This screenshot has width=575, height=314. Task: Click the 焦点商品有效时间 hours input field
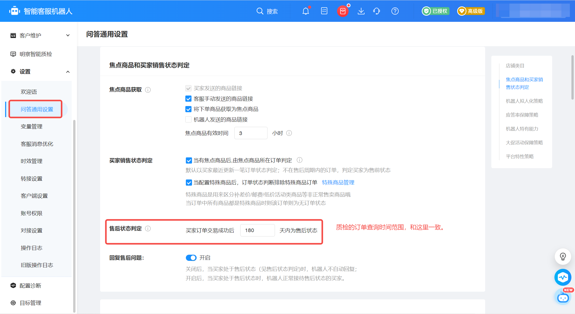251,133
